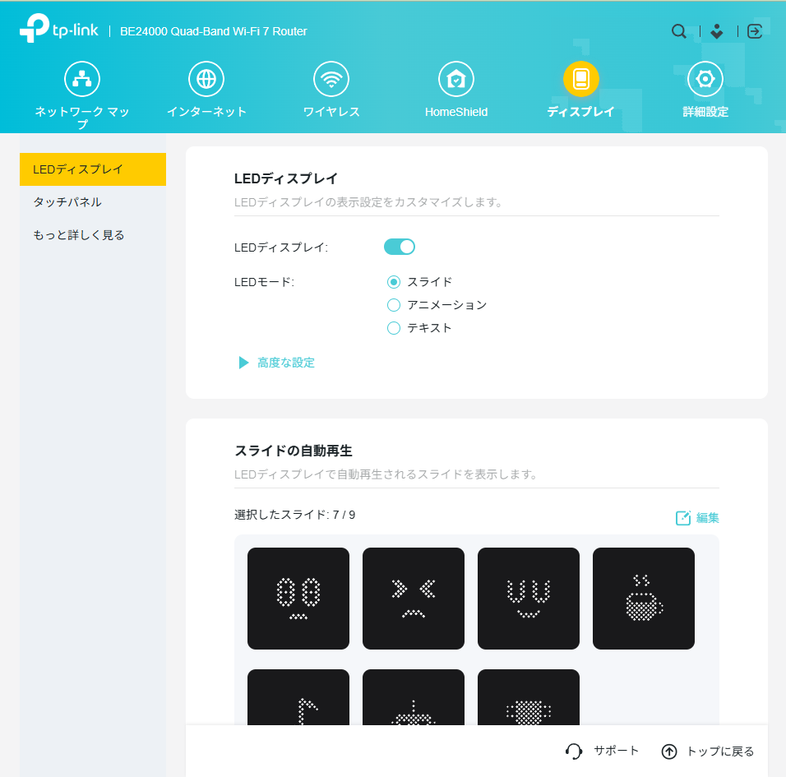Open the 詳細設定 gear icon
786x777 pixels.
point(705,79)
